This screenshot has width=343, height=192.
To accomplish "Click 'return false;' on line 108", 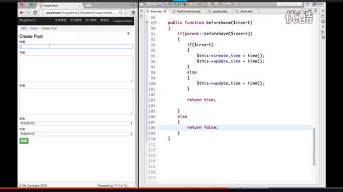I will pyautogui.click(x=202, y=128).
